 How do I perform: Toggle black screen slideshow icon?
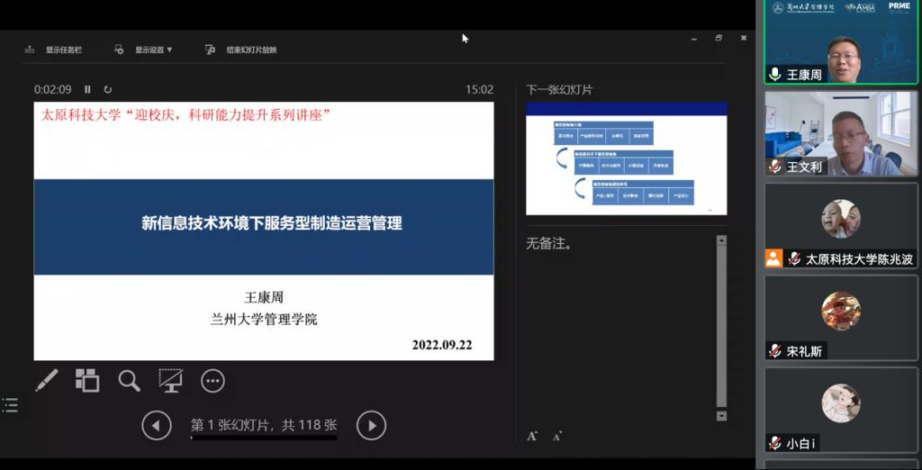pyautogui.click(x=170, y=381)
